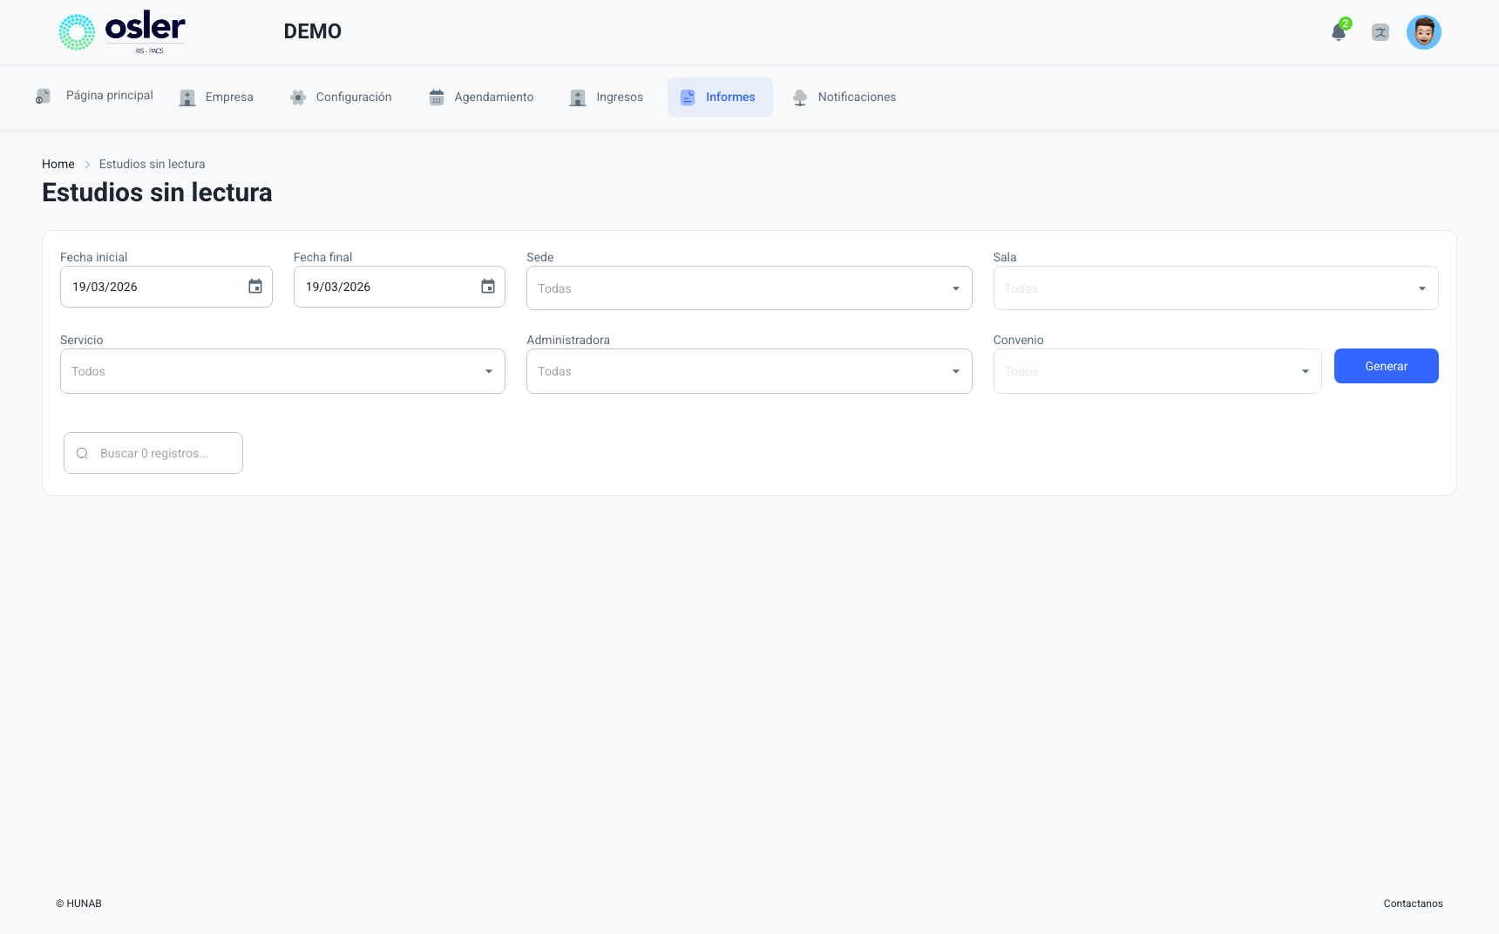Click the language translate icon

(x=1380, y=32)
